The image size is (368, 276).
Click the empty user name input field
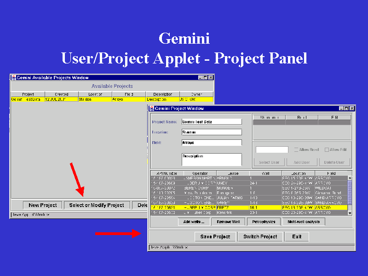272,149
